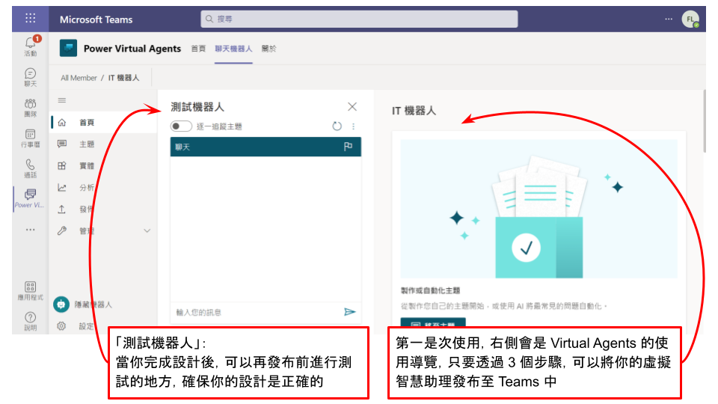Toggle 逐一追蹤主題 switch
The width and height of the screenshot is (718, 404).
(x=181, y=126)
